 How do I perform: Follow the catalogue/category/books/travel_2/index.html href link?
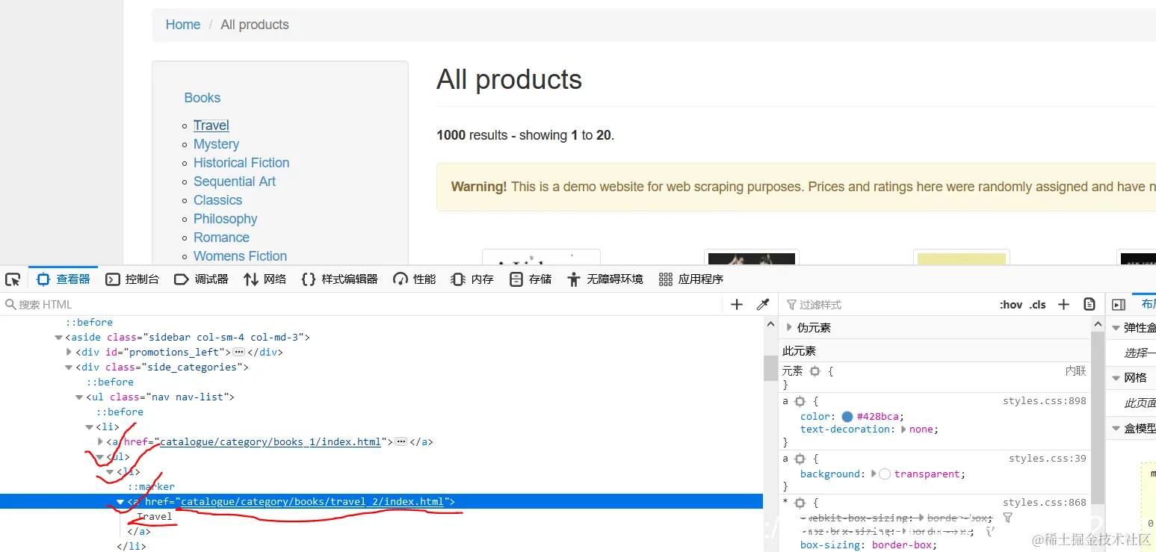(x=312, y=502)
